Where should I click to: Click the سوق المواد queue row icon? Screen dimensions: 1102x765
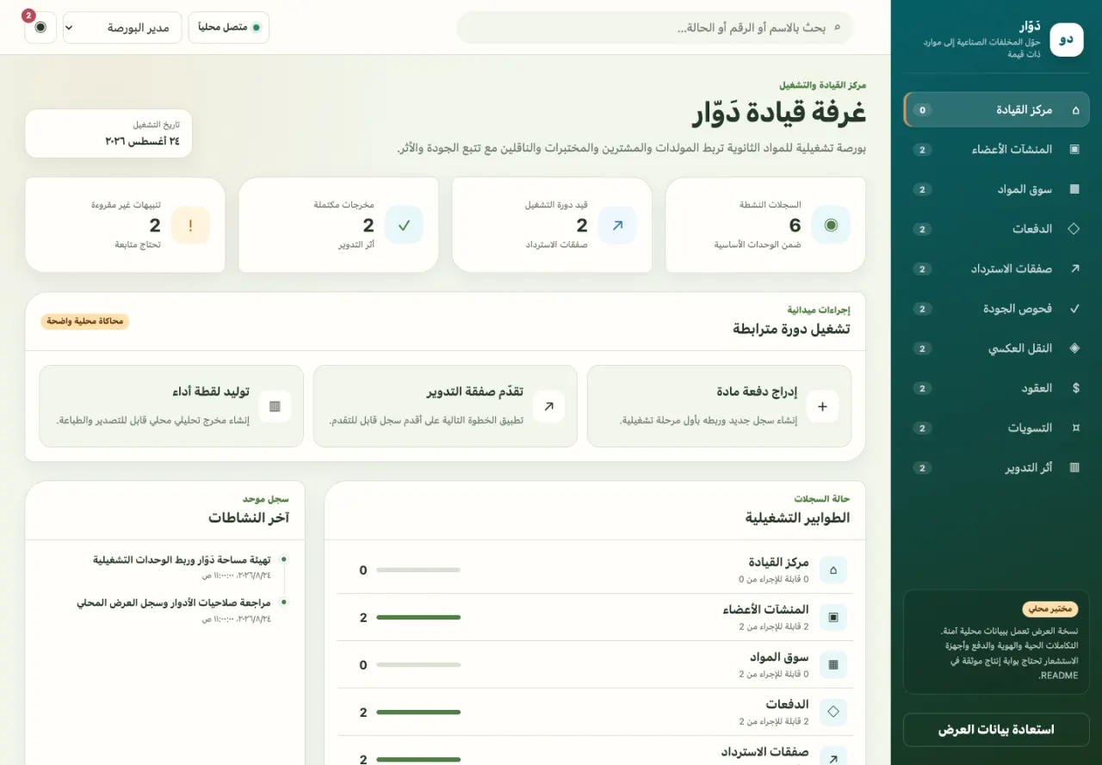click(x=833, y=664)
